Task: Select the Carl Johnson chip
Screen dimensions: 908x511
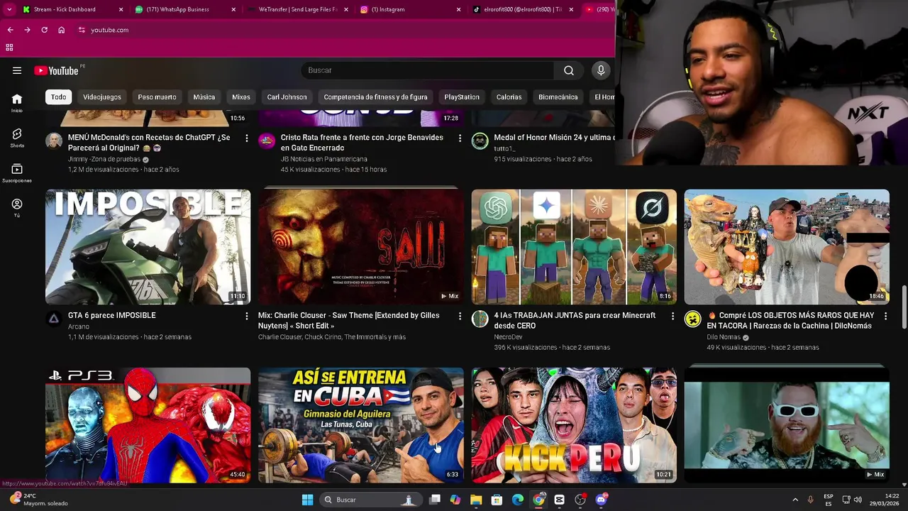Action: click(287, 97)
